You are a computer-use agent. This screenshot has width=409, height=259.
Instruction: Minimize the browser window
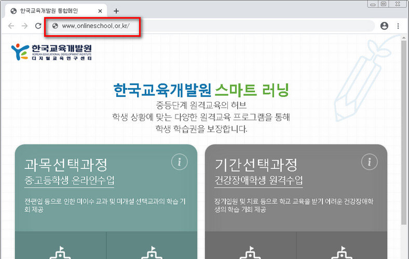click(373, 4)
